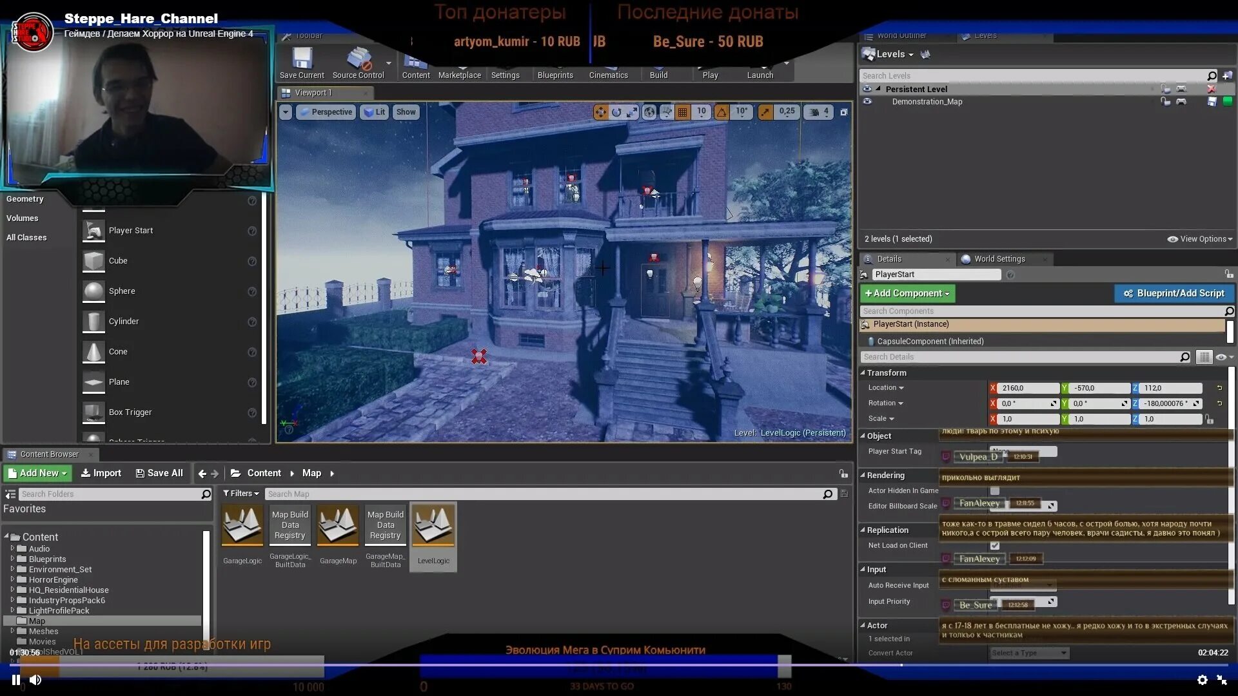Maximize or restore Viewport 1

tap(843, 112)
